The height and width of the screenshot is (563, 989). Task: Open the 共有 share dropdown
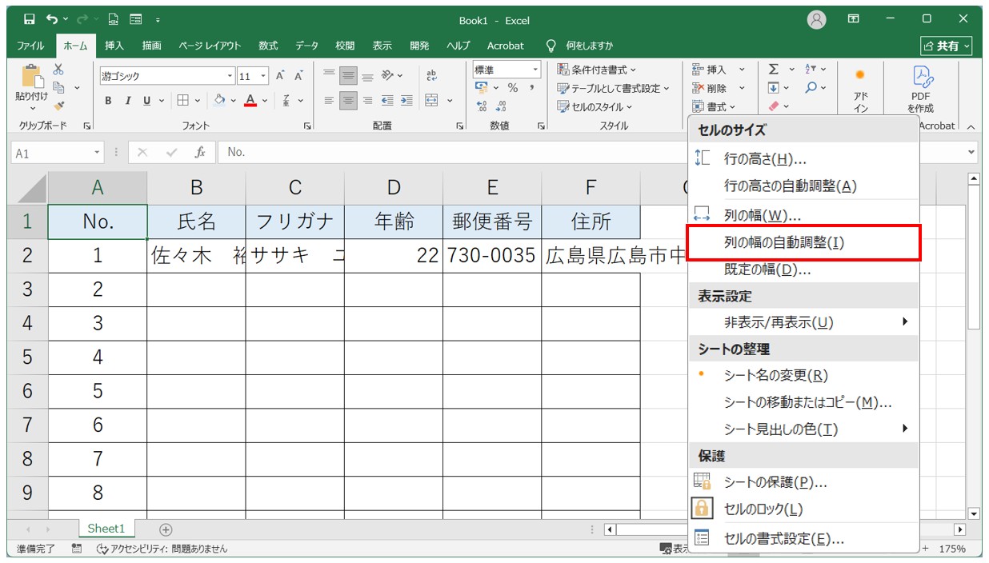[947, 46]
